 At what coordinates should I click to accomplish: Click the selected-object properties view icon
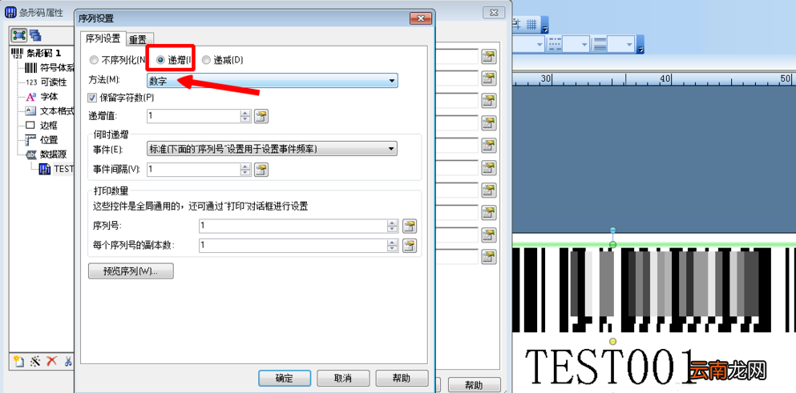tap(19, 35)
